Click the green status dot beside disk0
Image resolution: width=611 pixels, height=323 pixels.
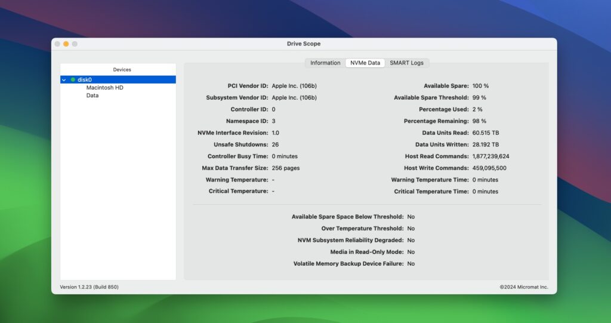pyautogui.click(x=73, y=79)
